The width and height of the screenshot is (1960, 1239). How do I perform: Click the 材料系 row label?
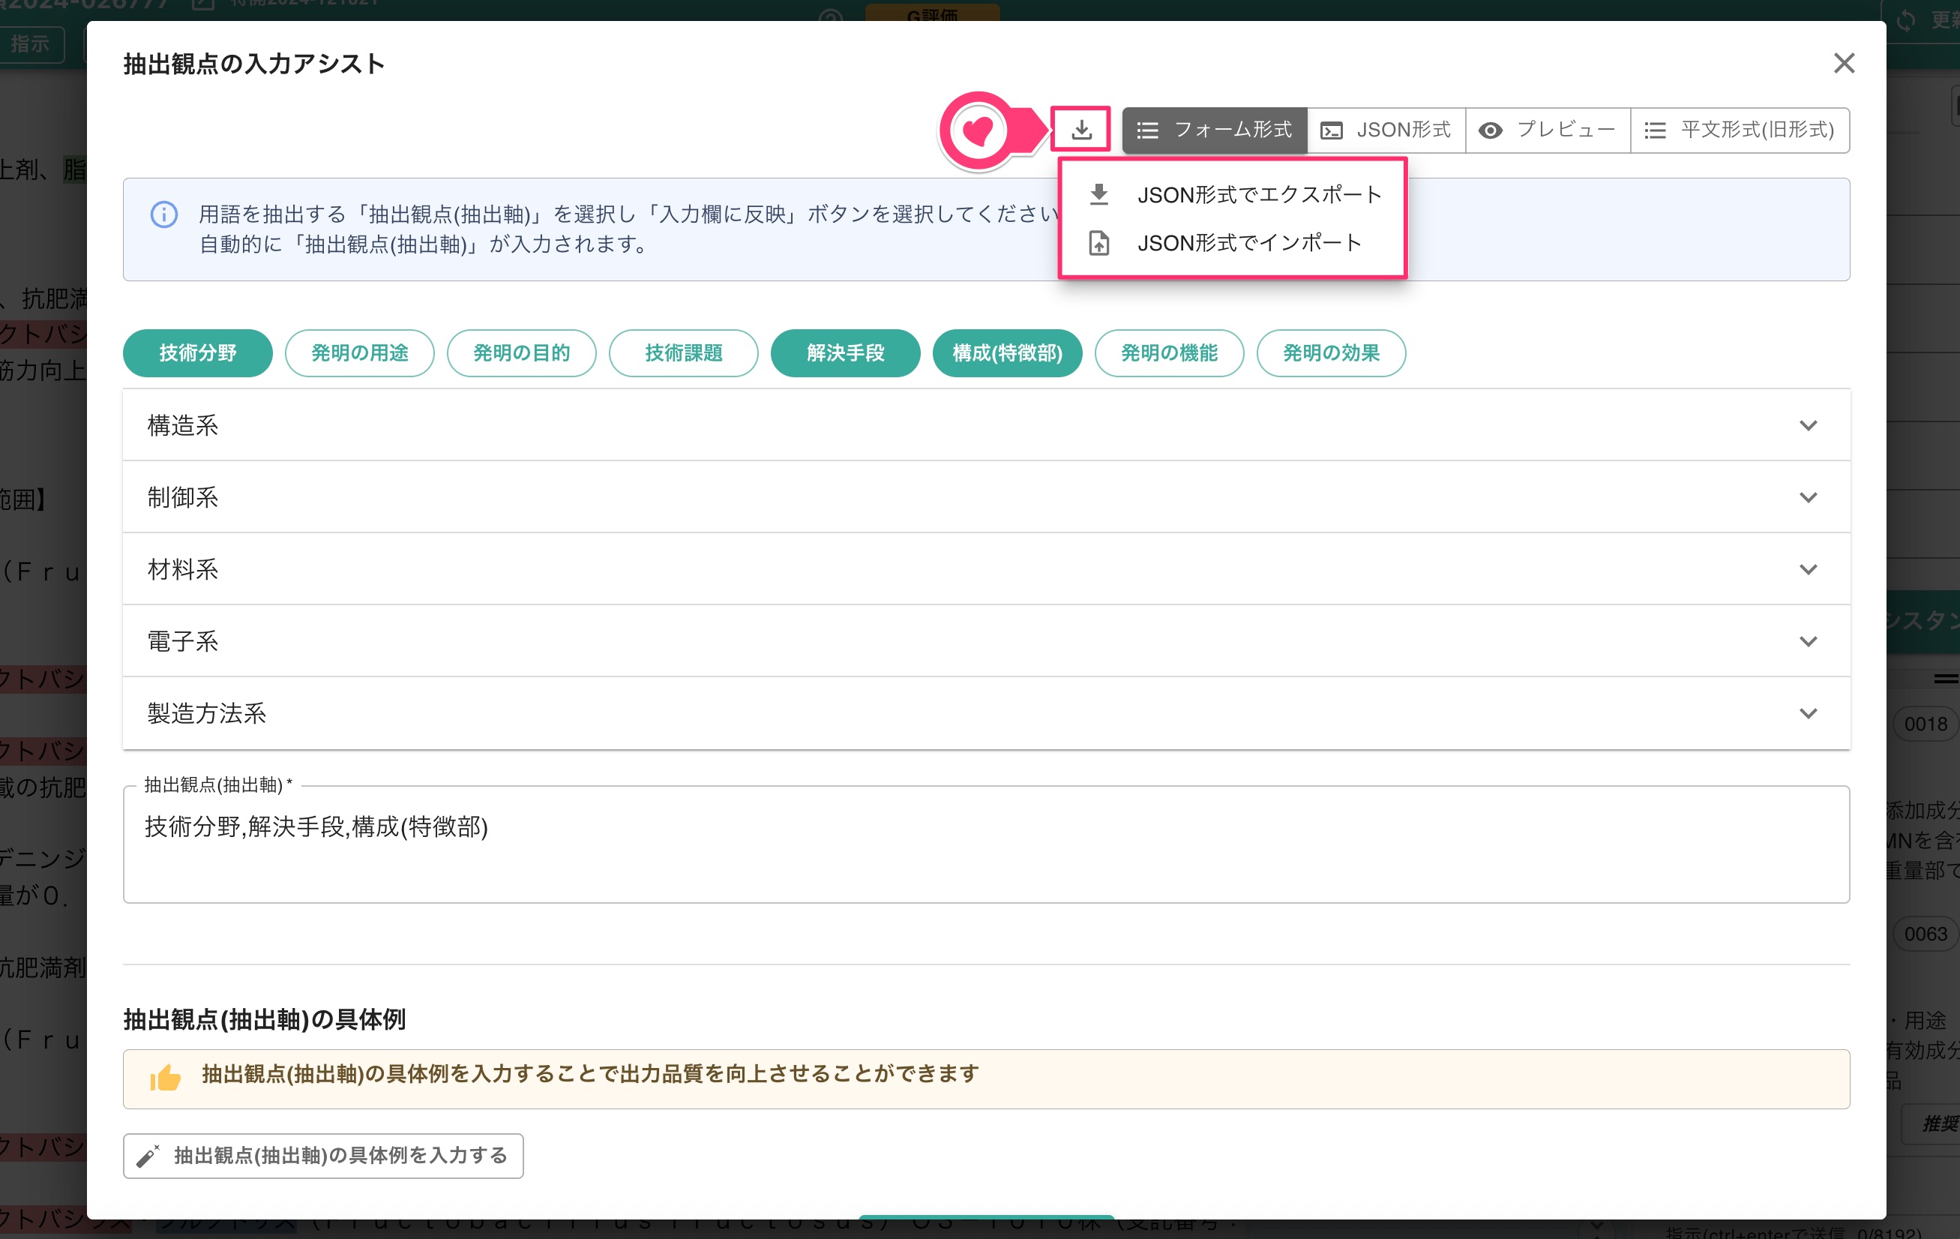tap(183, 570)
